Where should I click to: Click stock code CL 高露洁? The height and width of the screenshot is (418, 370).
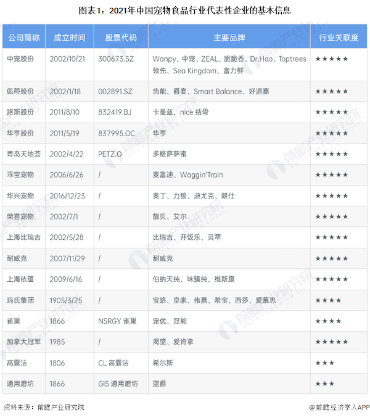pos(113,363)
